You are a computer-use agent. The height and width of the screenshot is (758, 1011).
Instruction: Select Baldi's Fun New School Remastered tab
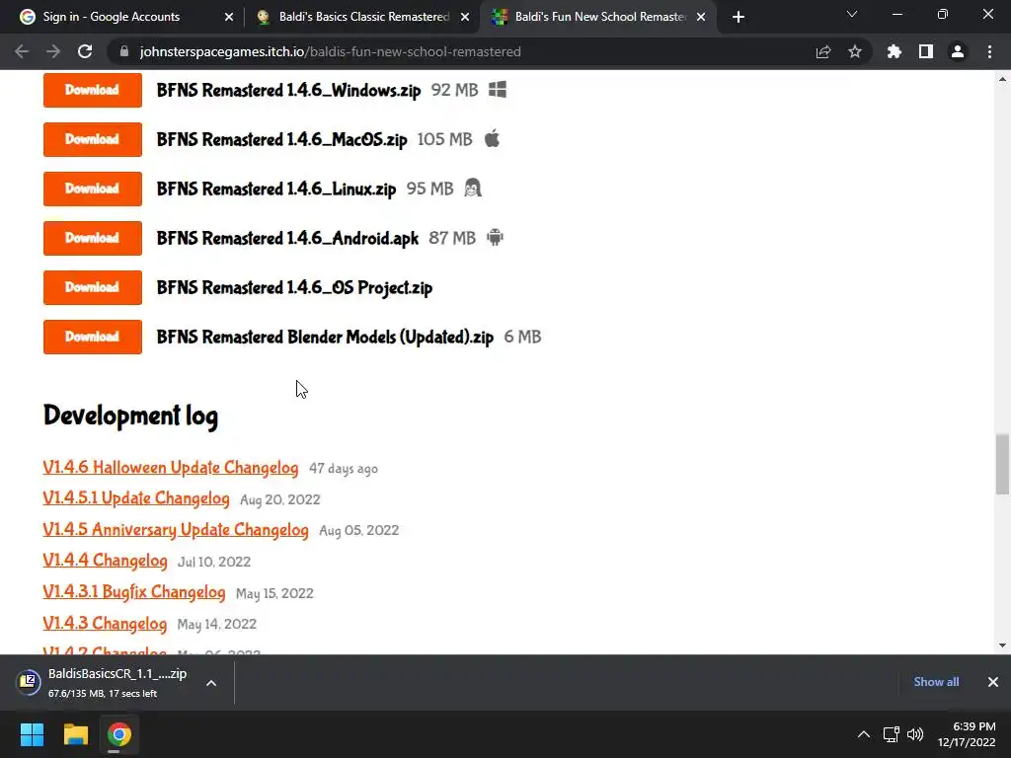596,17
